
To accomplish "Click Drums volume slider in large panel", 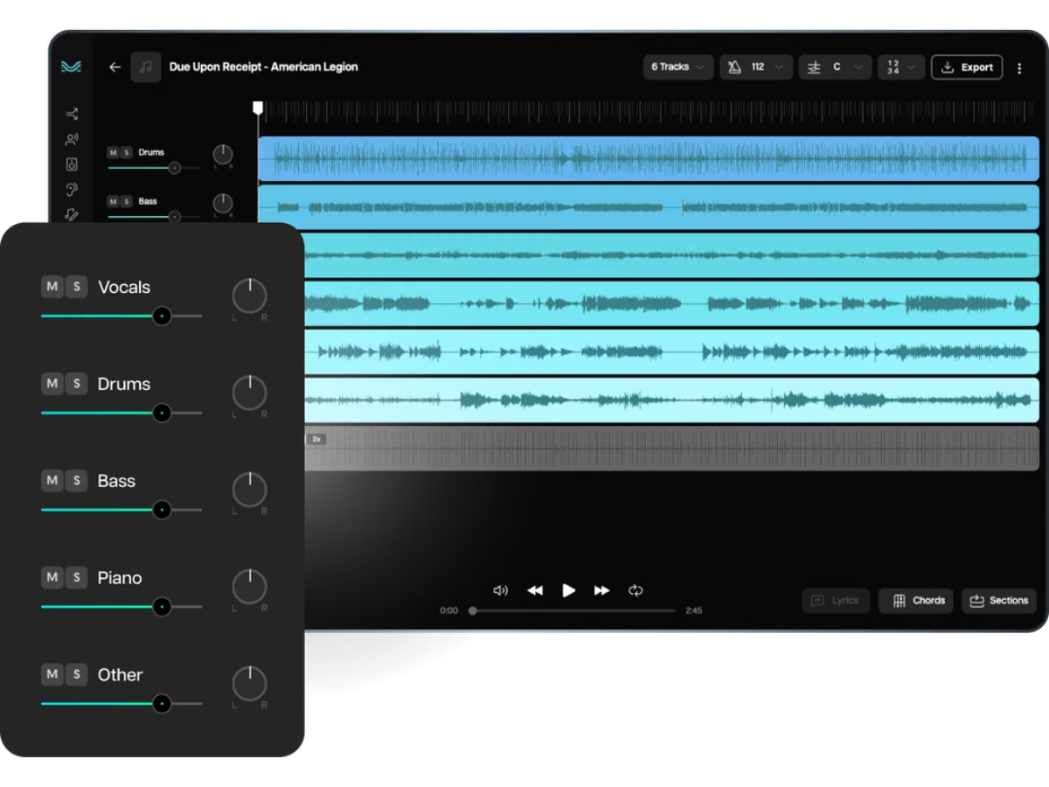I will [x=122, y=413].
